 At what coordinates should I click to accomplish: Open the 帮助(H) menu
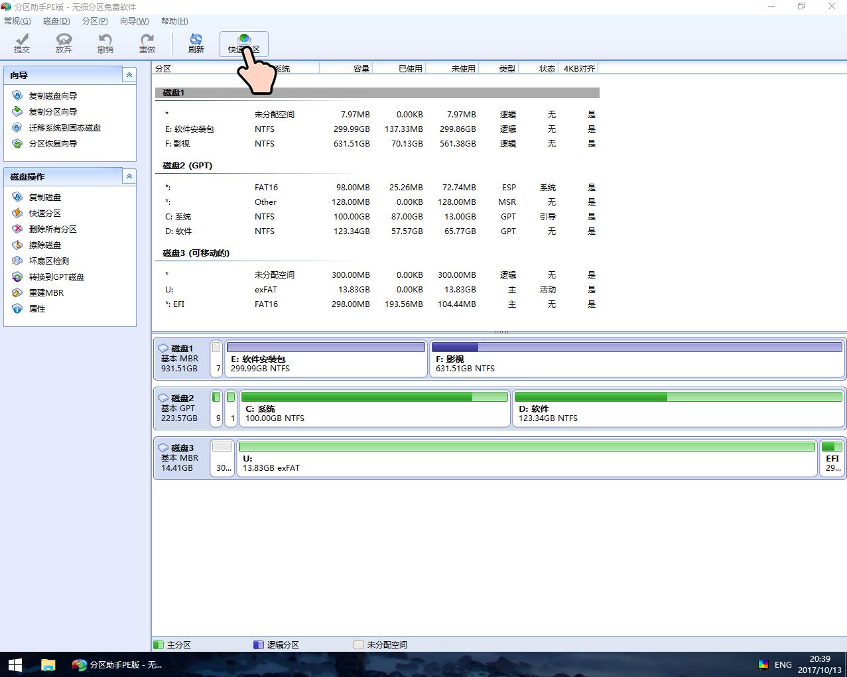coord(174,21)
